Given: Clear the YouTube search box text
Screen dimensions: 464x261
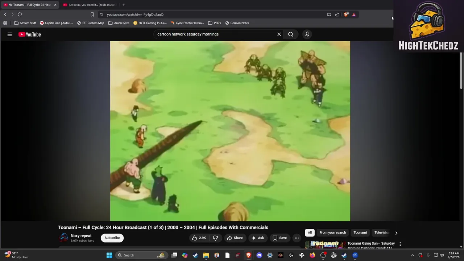Looking at the screenshot, I should click(x=279, y=34).
